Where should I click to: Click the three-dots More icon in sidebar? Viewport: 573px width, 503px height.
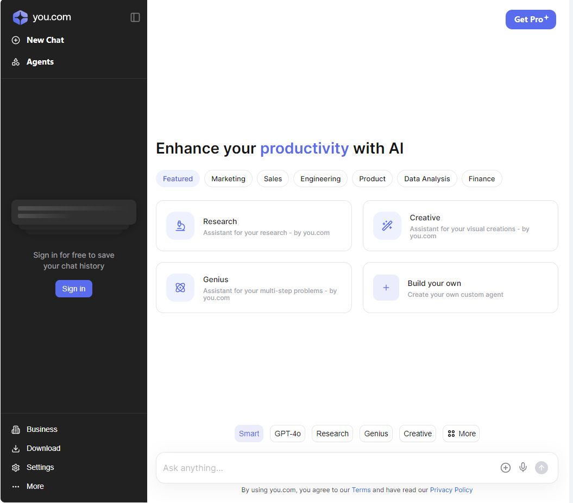tap(16, 487)
